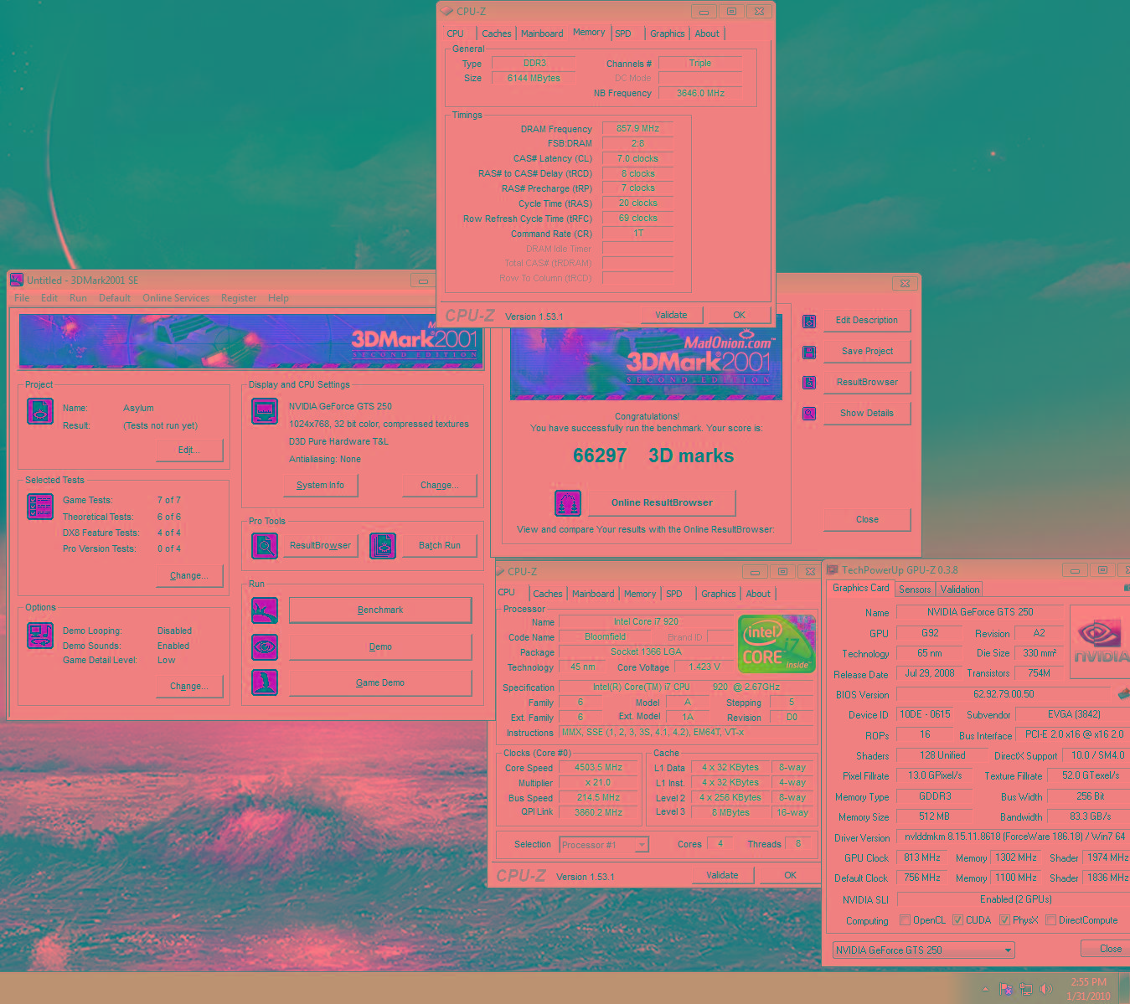Click Edit... button in Project group

189,451
